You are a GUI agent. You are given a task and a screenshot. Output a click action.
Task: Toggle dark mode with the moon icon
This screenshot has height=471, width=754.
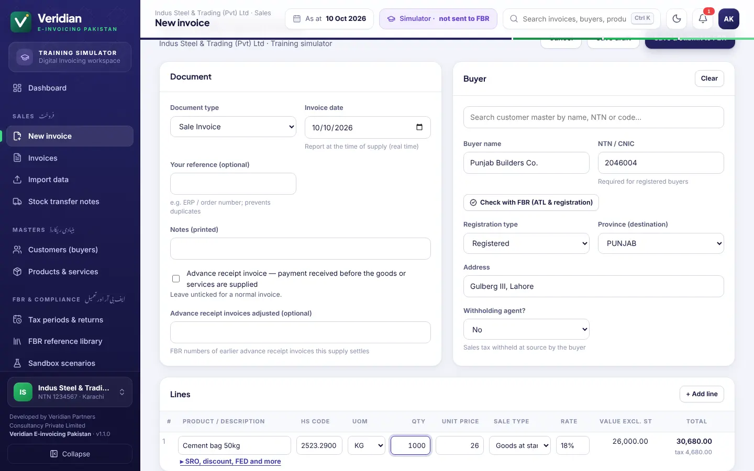click(x=677, y=19)
